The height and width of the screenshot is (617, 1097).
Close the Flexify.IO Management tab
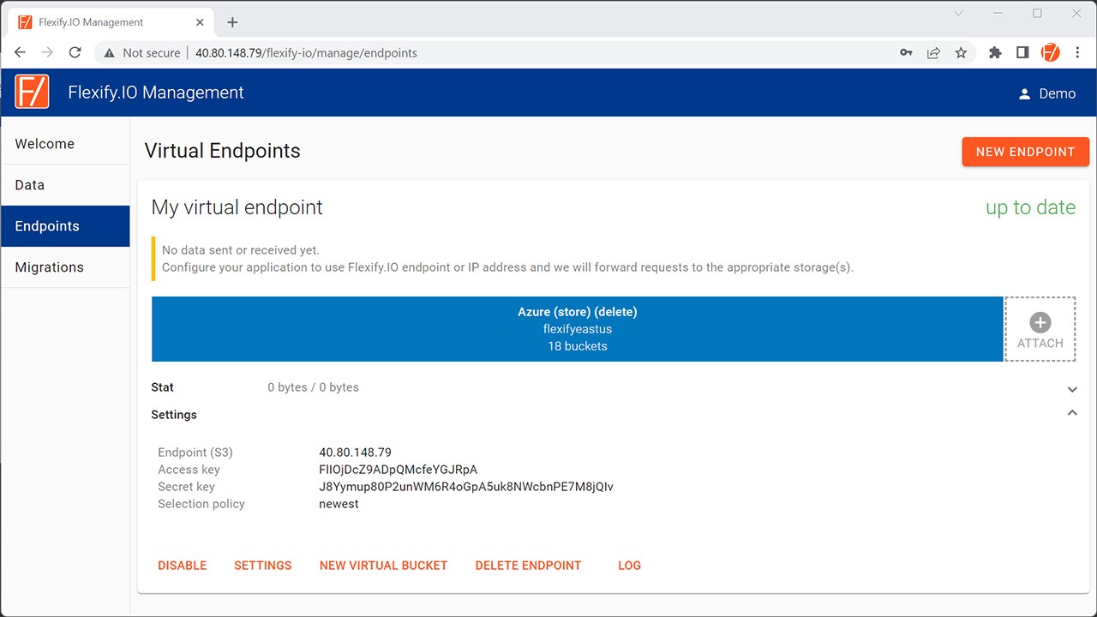click(x=200, y=22)
